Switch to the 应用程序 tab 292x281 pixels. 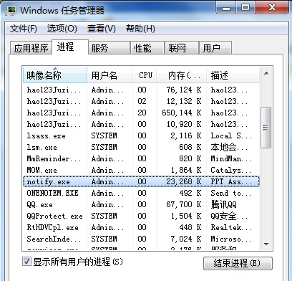click(x=31, y=48)
